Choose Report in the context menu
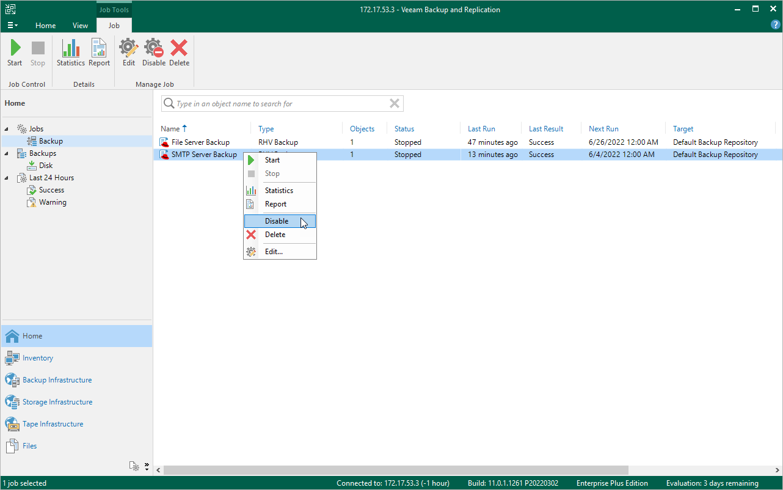783x490 pixels. [x=280, y=204]
